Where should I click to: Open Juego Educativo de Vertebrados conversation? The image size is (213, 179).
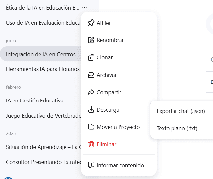coord(41,116)
